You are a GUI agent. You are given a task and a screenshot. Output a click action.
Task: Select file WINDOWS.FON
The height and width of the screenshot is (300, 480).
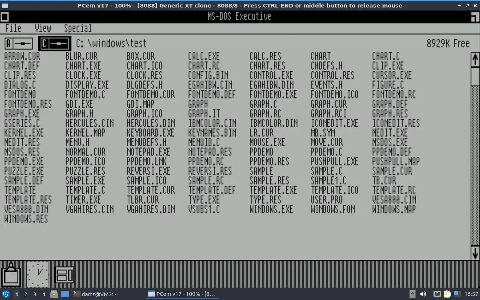point(333,209)
